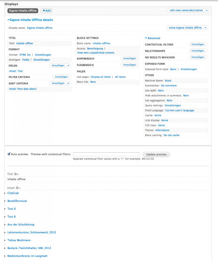Click hinzufügen for Contextual filters
Image resolution: width=218 pixels, height=260 pixels.
click(197, 44)
